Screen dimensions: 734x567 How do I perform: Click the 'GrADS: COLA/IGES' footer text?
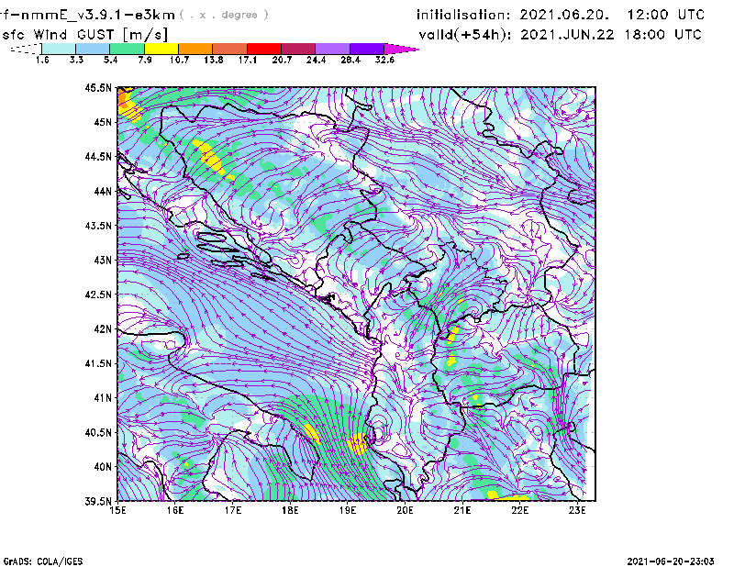click(x=43, y=561)
